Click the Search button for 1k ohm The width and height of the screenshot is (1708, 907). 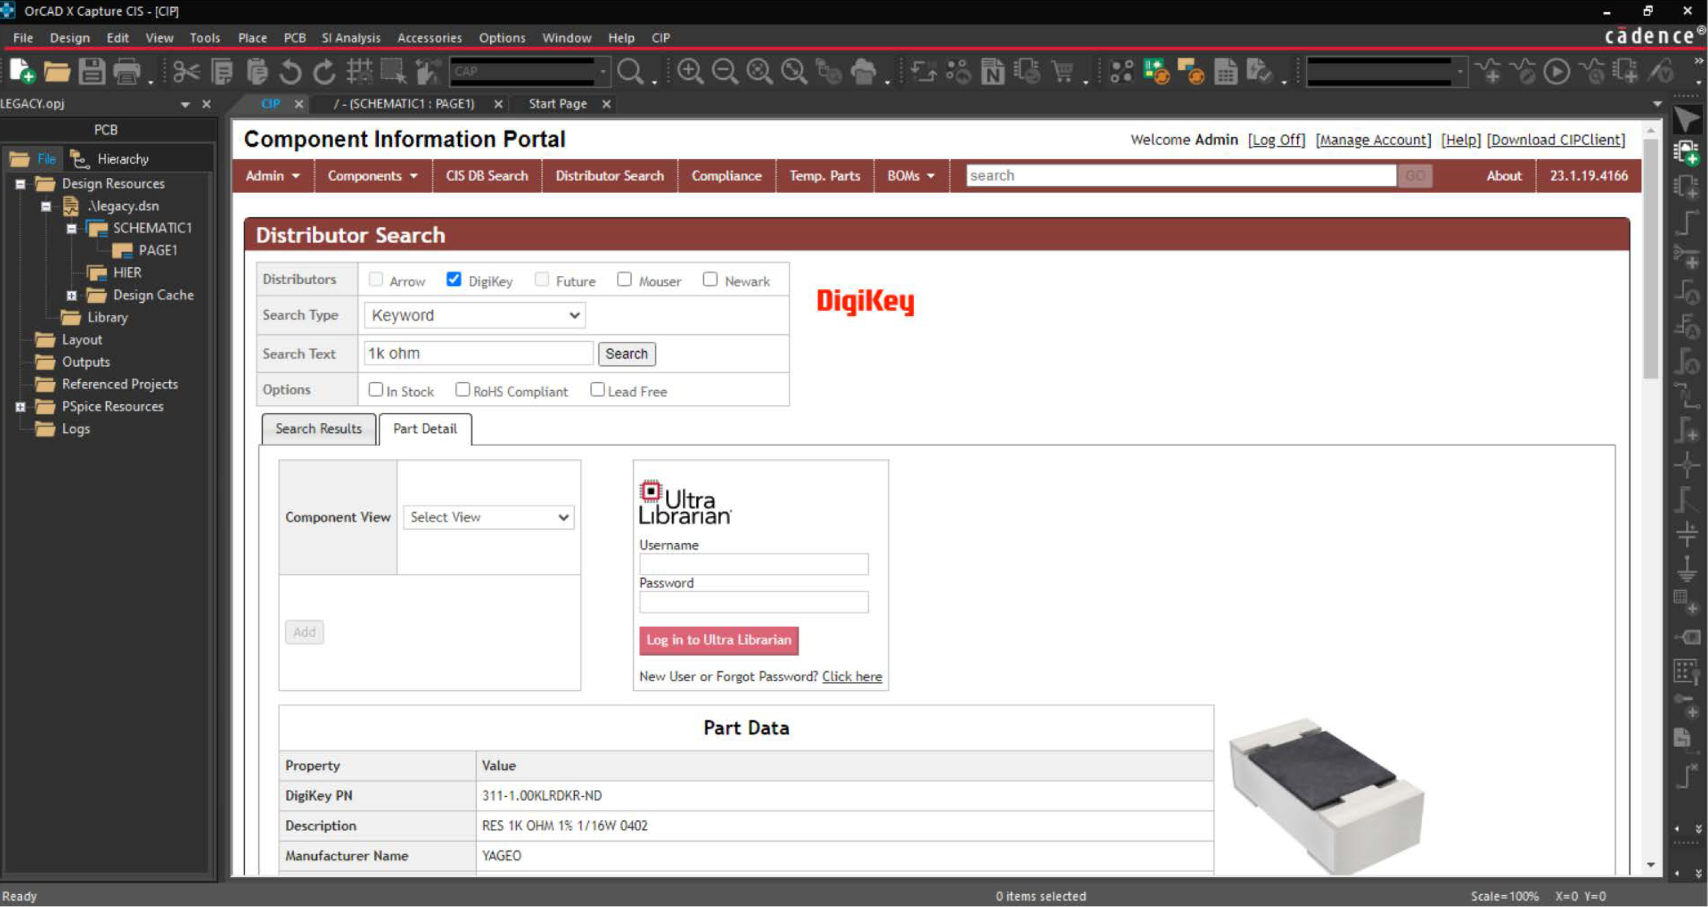click(x=626, y=353)
